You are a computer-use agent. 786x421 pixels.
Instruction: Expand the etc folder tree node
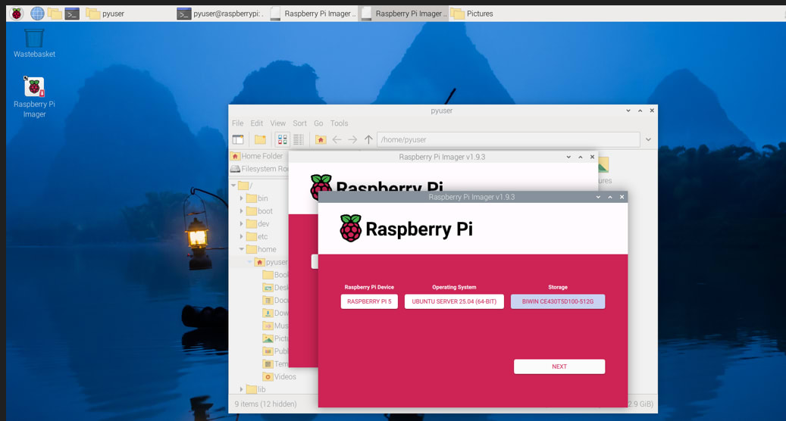pyautogui.click(x=242, y=236)
